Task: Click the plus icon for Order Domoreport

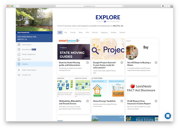Action: (x=19, y=70)
